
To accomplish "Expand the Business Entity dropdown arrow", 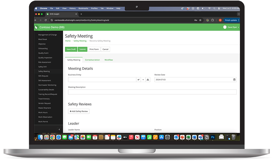I will tap(143, 80).
